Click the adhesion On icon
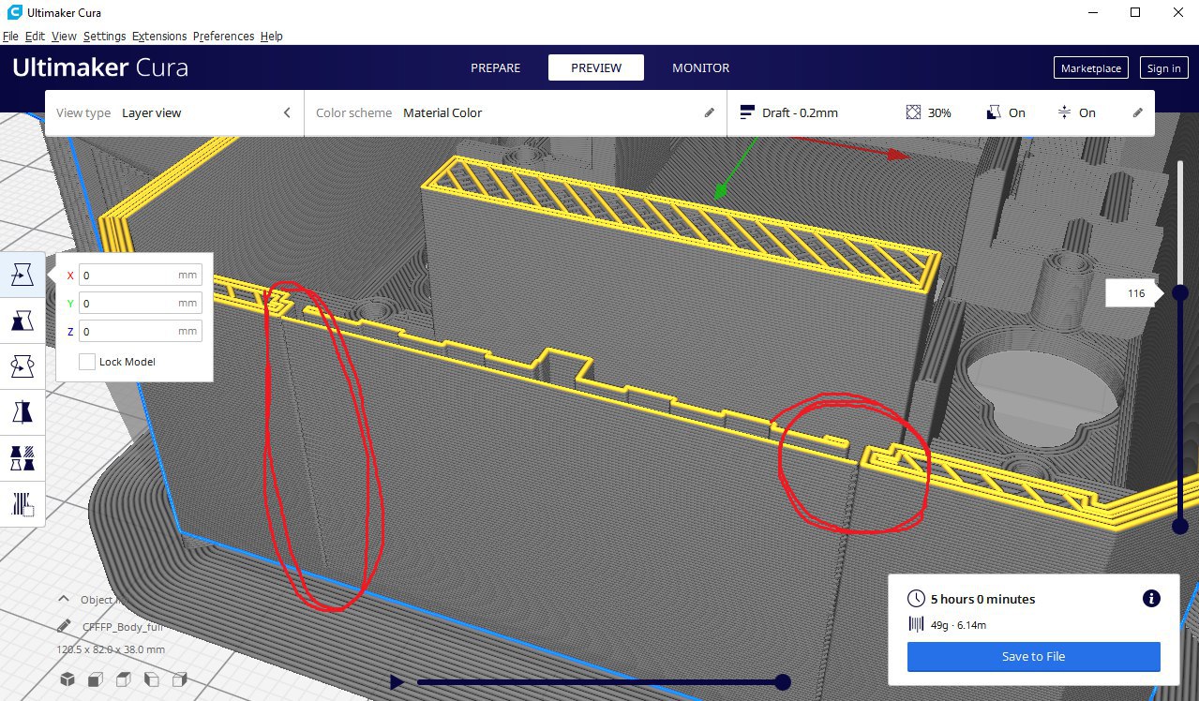 (1064, 112)
